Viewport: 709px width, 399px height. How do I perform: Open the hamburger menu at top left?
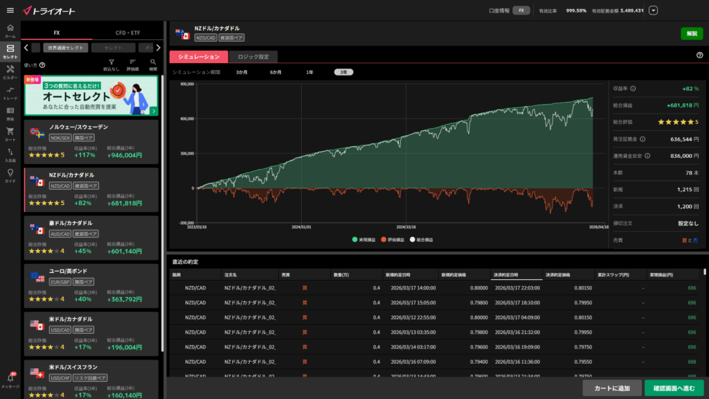pos(10,10)
